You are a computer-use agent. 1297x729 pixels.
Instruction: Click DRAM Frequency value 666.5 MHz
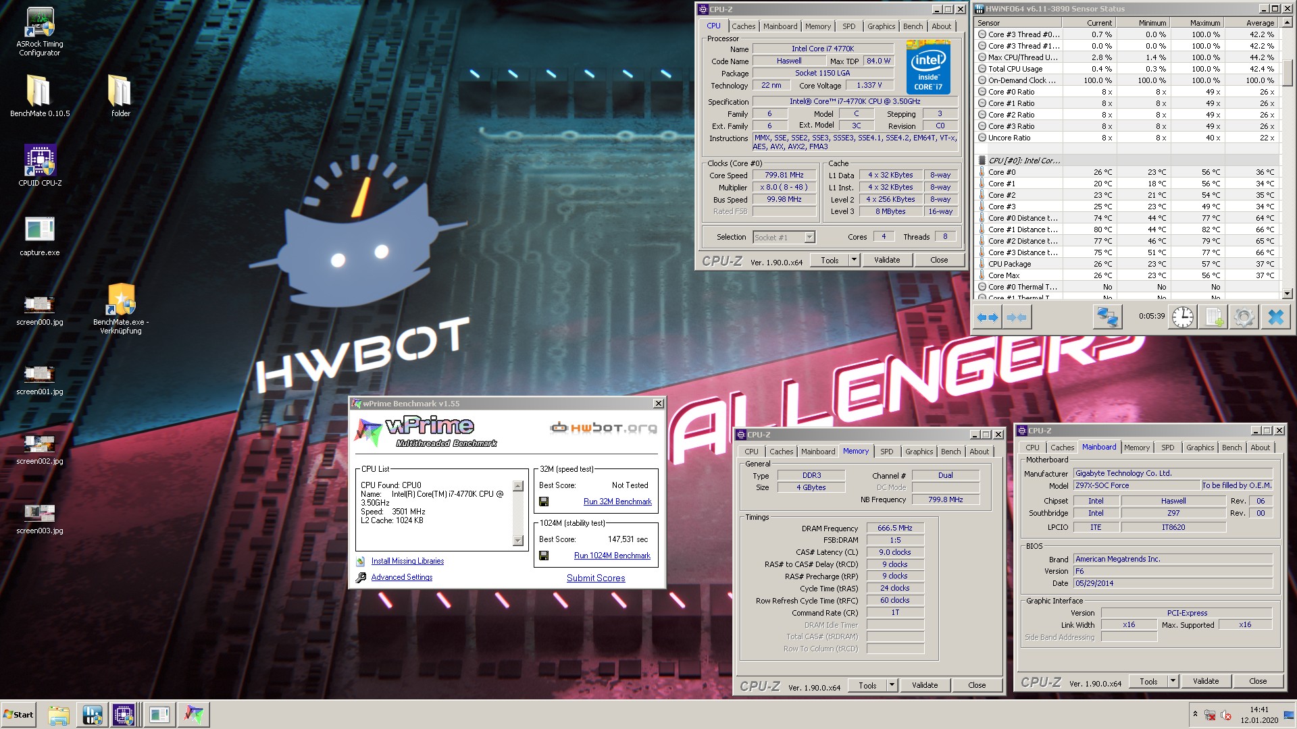(x=895, y=529)
